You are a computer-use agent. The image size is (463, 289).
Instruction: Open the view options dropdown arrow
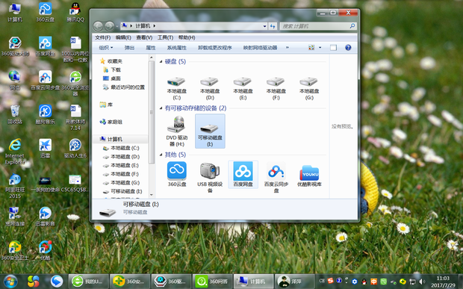[320, 48]
